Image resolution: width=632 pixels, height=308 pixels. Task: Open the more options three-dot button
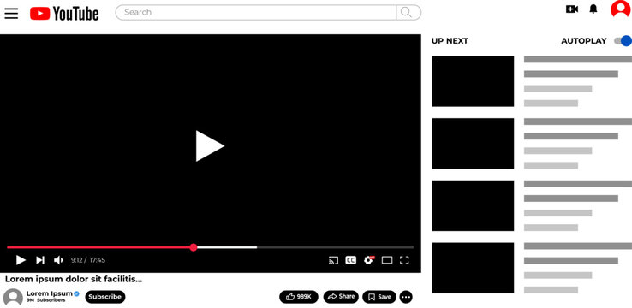[406, 297]
